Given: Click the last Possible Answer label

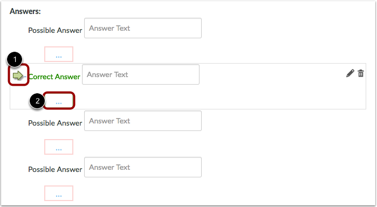Looking at the screenshot, I should coord(55,169).
